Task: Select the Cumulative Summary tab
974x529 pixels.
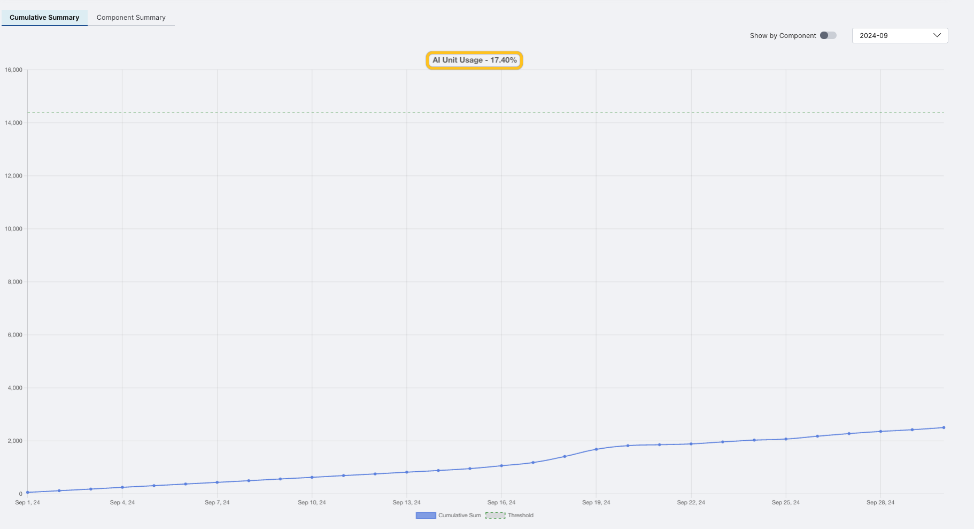Action: 44,17
